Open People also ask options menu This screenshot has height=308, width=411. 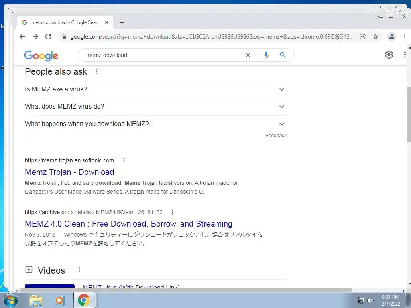96,71
